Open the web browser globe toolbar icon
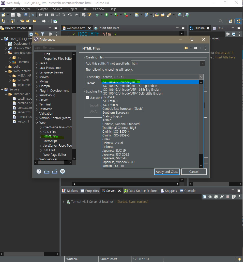Image resolution: width=243 pixels, height=262 pixels. pyautogui.click(x=180, y=15)
